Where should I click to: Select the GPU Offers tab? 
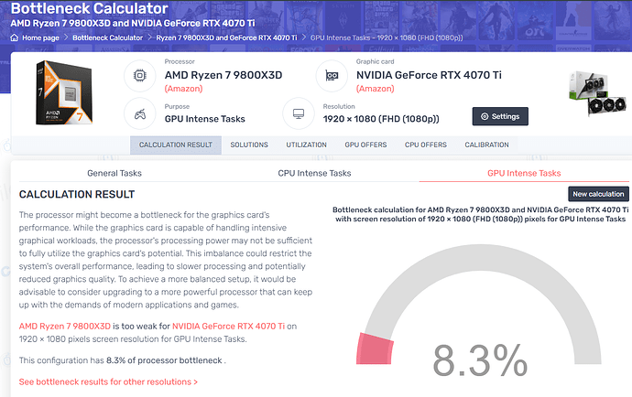click(x=366, y=145)
